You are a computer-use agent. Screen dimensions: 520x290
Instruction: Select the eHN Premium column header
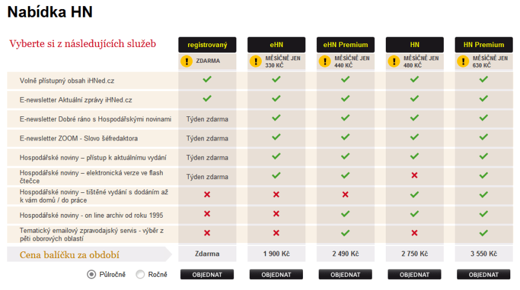pyautogui.click(x=345, y=45)
